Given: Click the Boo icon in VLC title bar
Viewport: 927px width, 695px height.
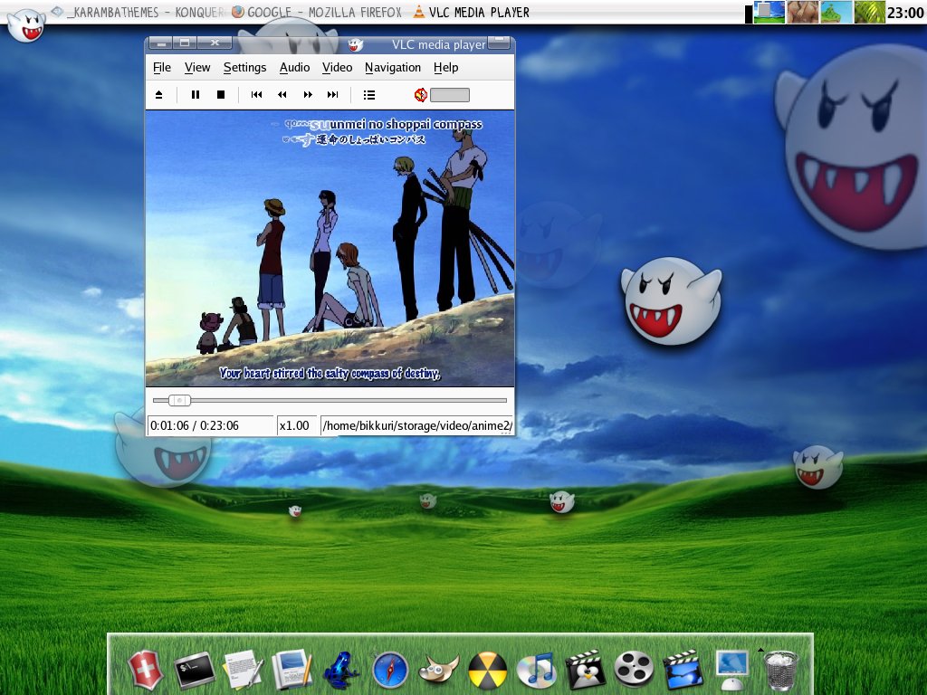Looking at the screenshot, I should [355, 44].
